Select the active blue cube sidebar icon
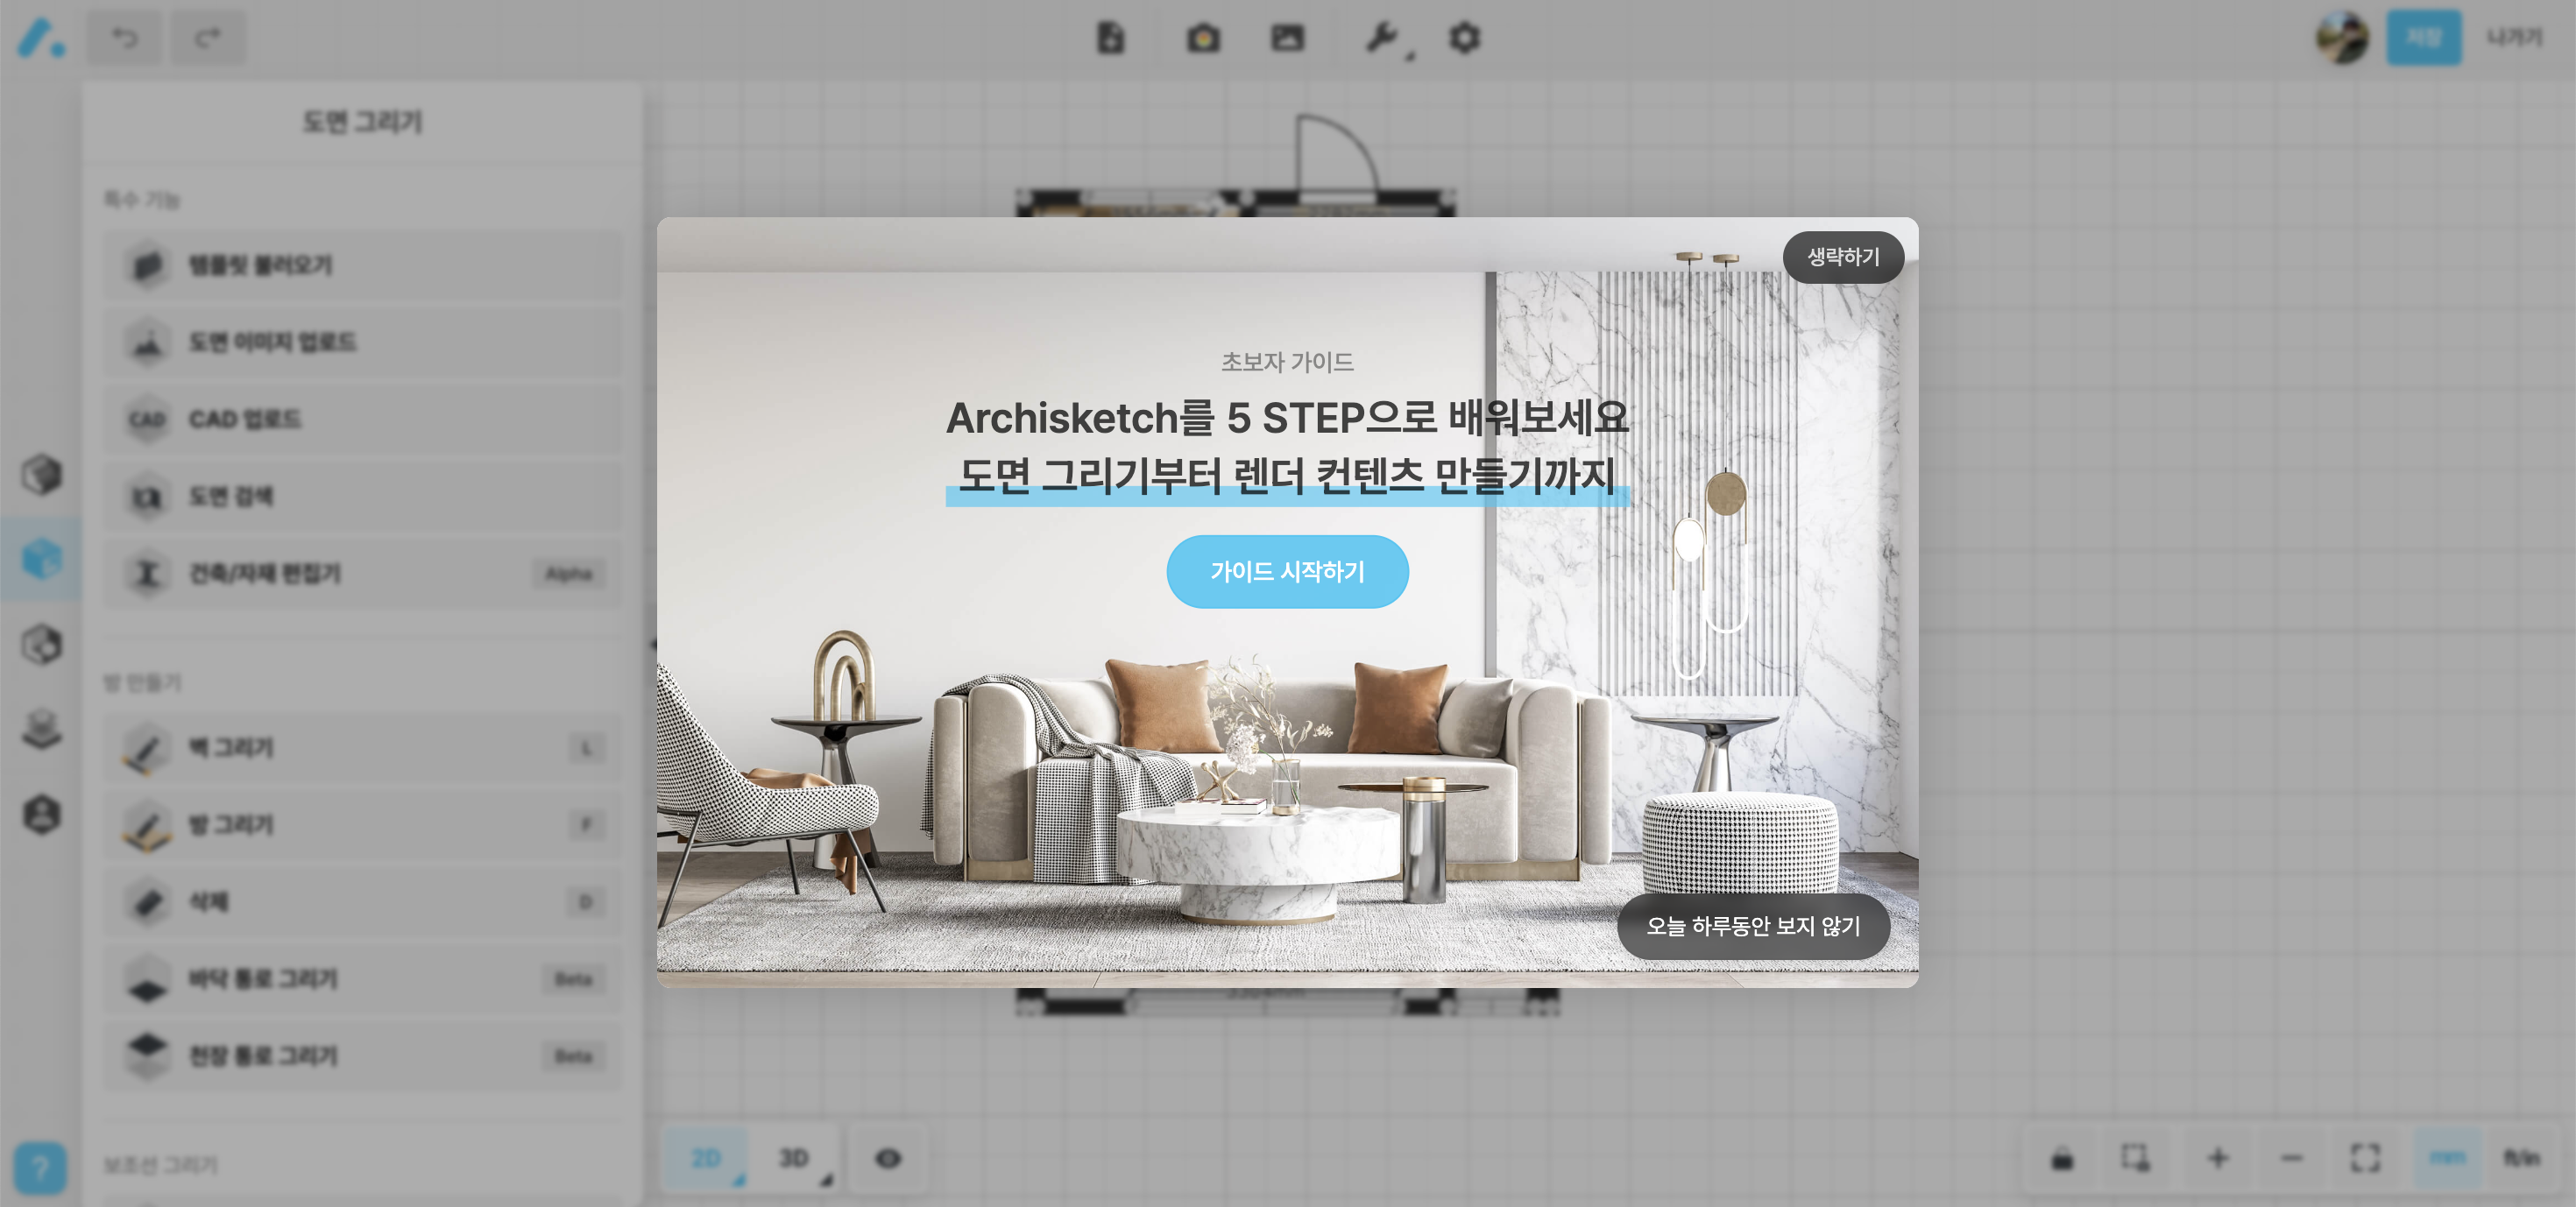Viewport: 2576px width, 1207px height. coord(42,558)
